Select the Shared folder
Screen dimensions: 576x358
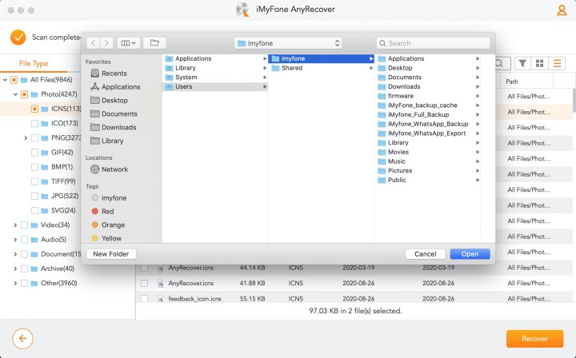point(322,68)
